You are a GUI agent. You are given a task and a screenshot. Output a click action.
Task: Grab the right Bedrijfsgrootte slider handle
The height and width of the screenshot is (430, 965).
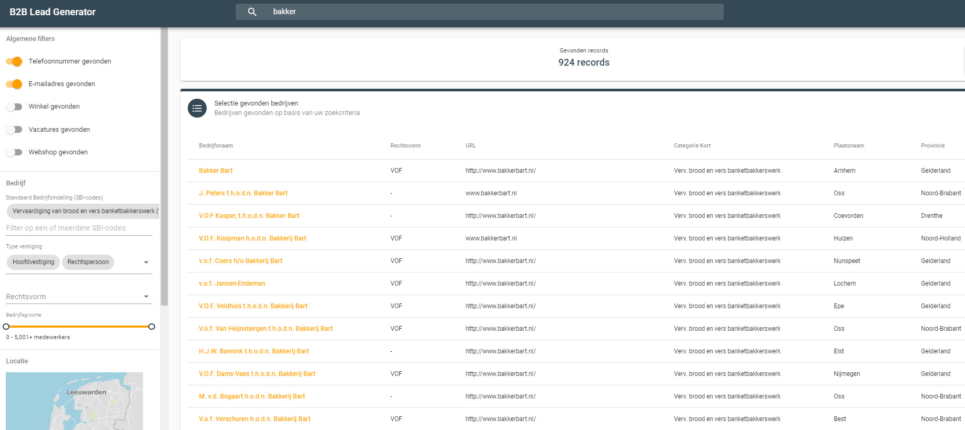tap(151, 327)
